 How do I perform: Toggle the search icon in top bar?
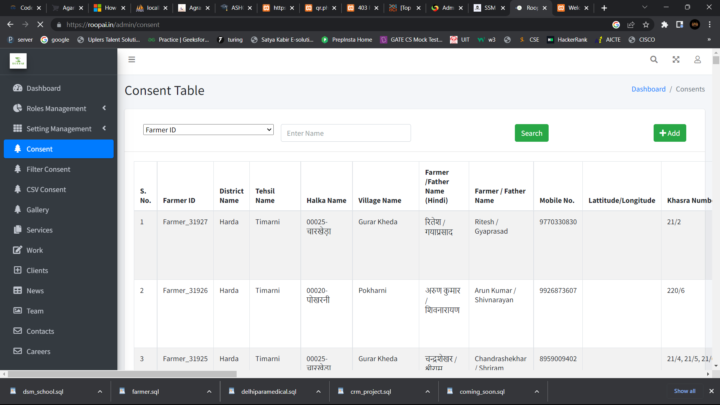tap(654, 59)
